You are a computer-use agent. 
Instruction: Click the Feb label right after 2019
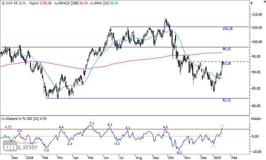click(x=234, y=158)
